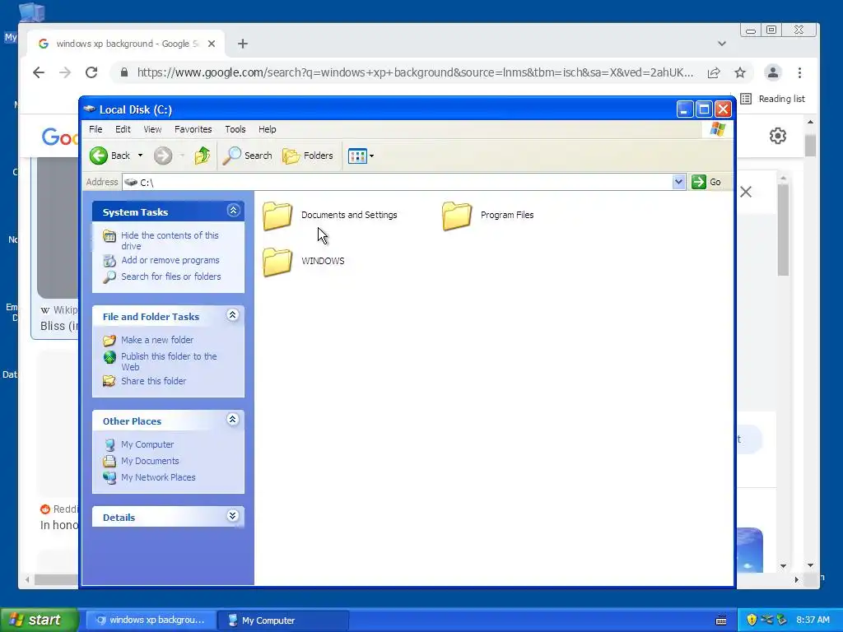Screen dimensions: 843x632
Task: Click Add or remove programs link
Action: (170, 261)
